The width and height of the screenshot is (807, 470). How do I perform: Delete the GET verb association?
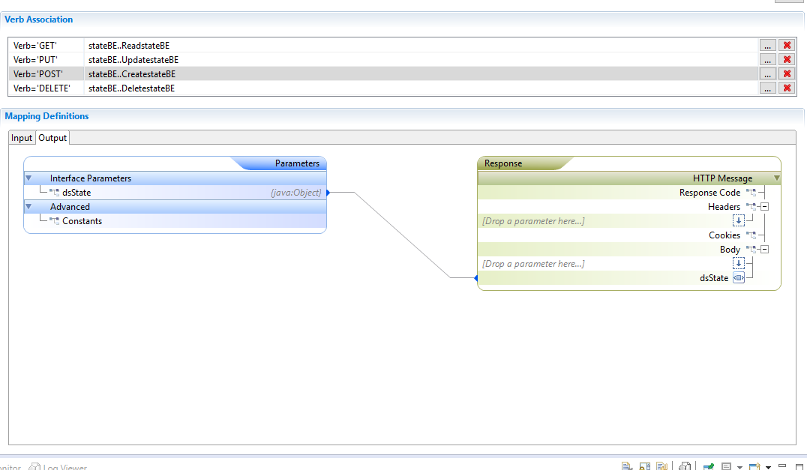click(x=787, y=45)
